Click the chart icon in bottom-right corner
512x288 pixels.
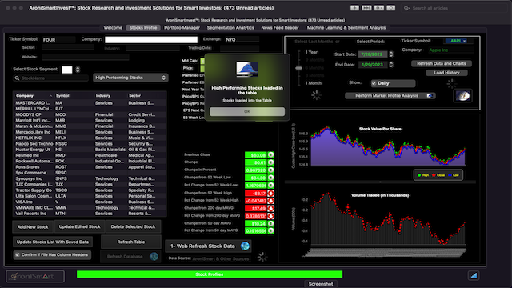tap(474, 275)
